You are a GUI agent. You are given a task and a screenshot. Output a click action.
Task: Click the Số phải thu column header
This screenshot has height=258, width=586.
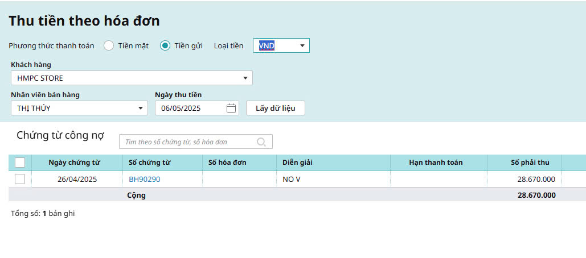(x=530, y=163)
